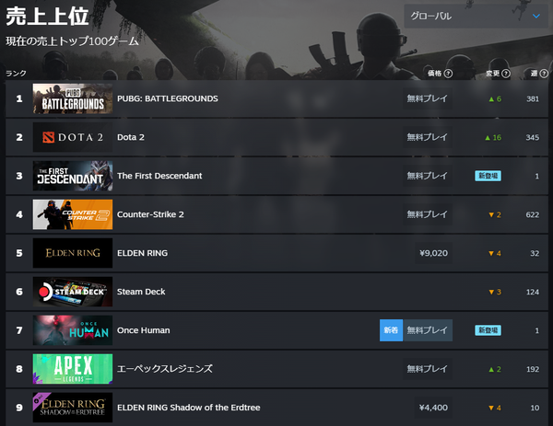Click the 週 help question icon

pos(544,74)
